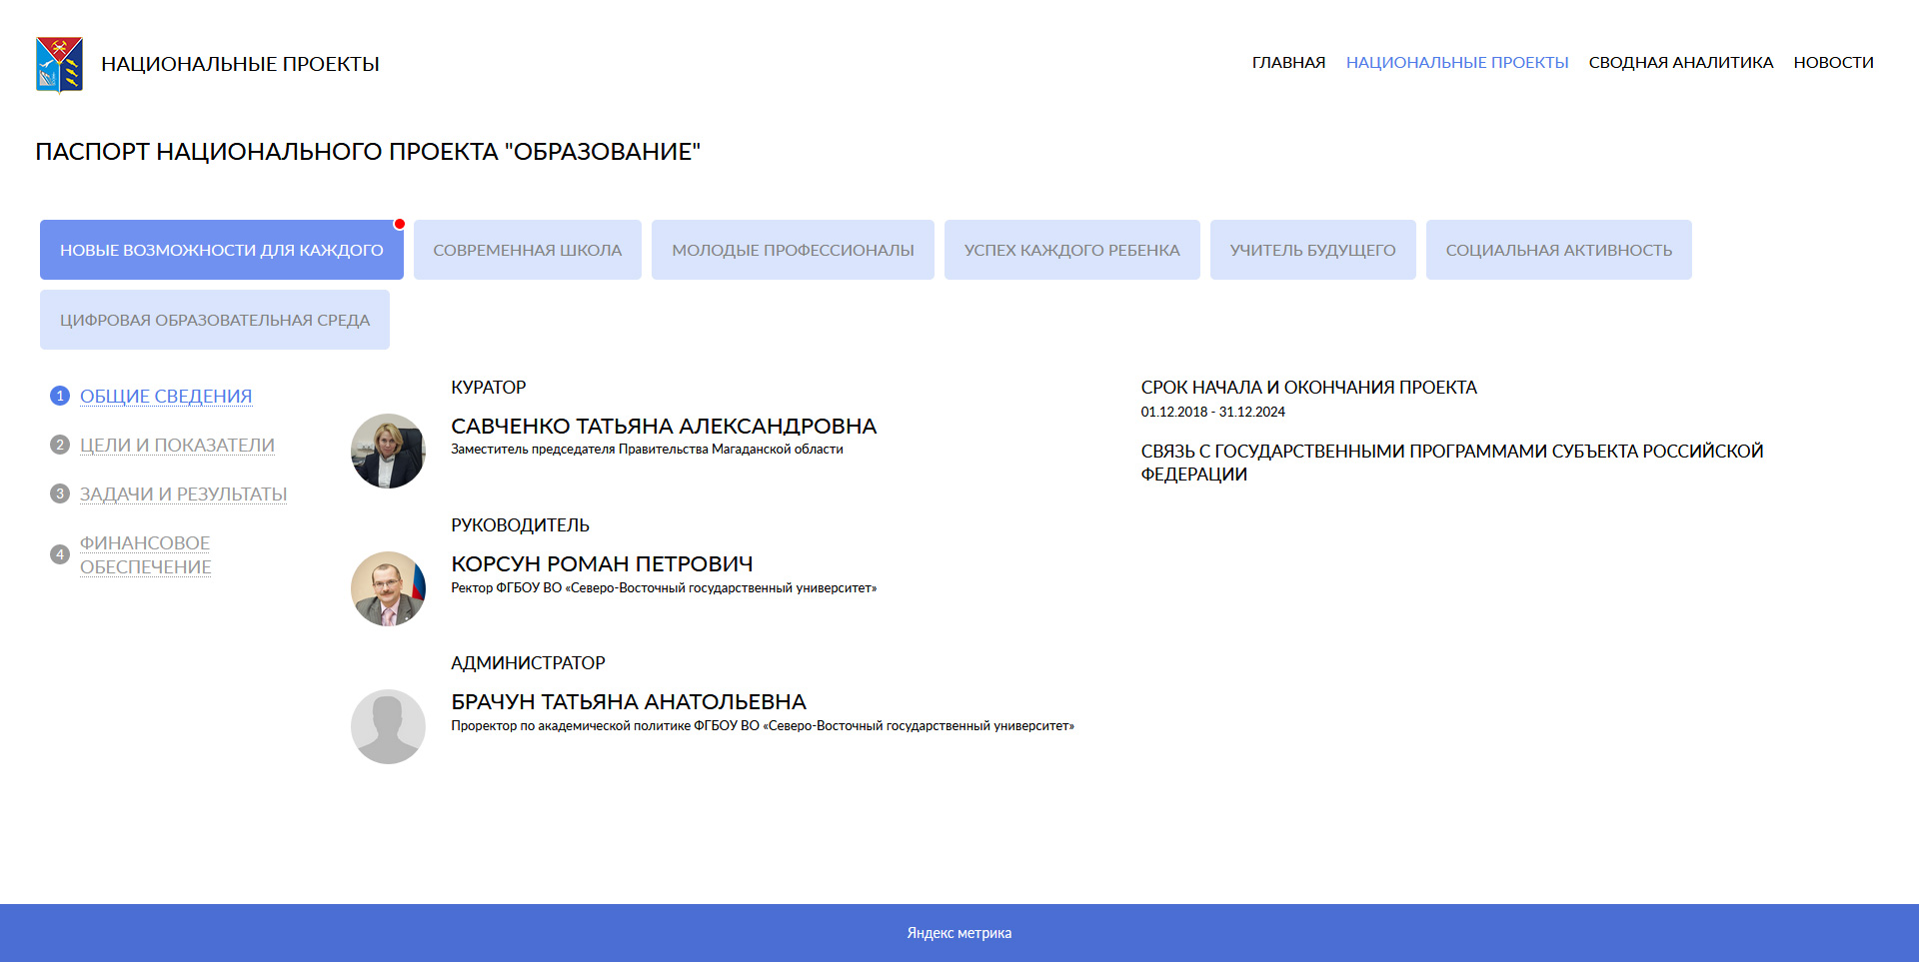
Task: Click the numbered step 4 circle icon
Action: [x=60, y=554]
